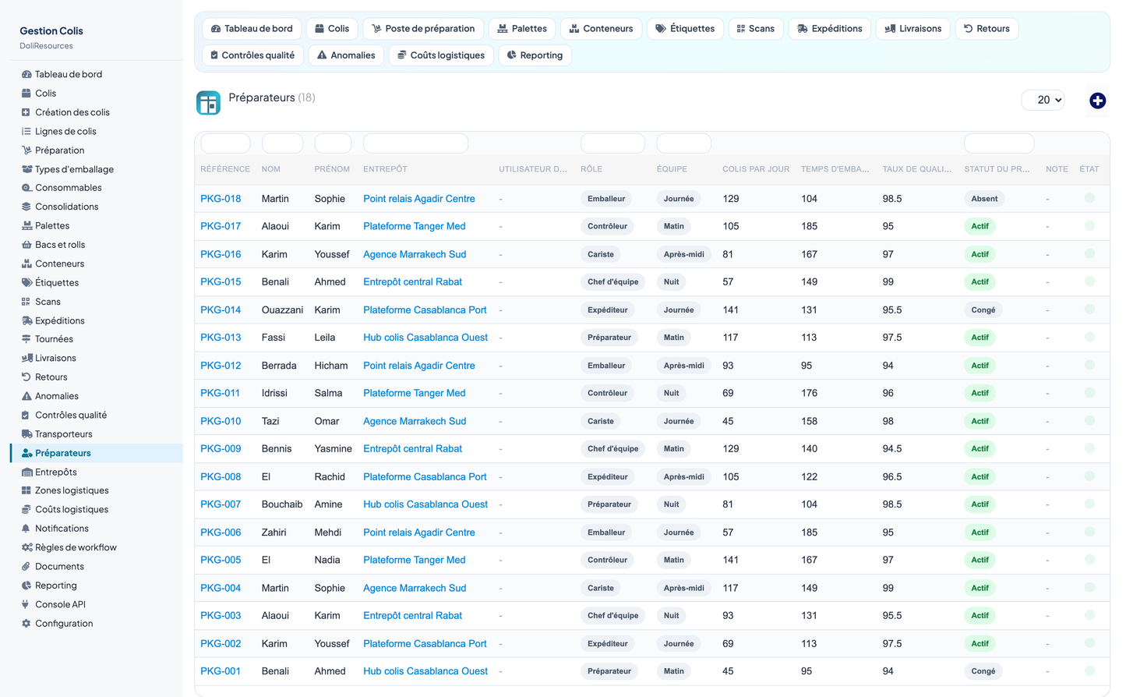This screenshot has width=1126, height=697.
Task: Open the PKG-018 reference link
Action: tap(221, 199)
